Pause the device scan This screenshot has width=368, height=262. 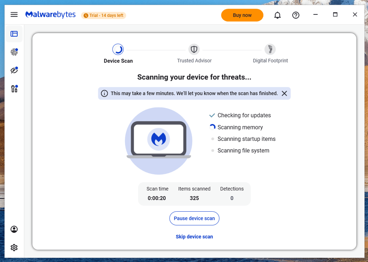tap(194, 219)
